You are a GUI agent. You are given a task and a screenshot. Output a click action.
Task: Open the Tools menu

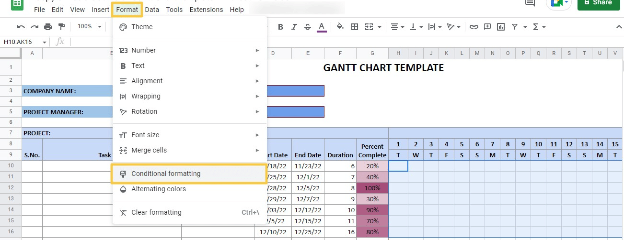(174, 10)
